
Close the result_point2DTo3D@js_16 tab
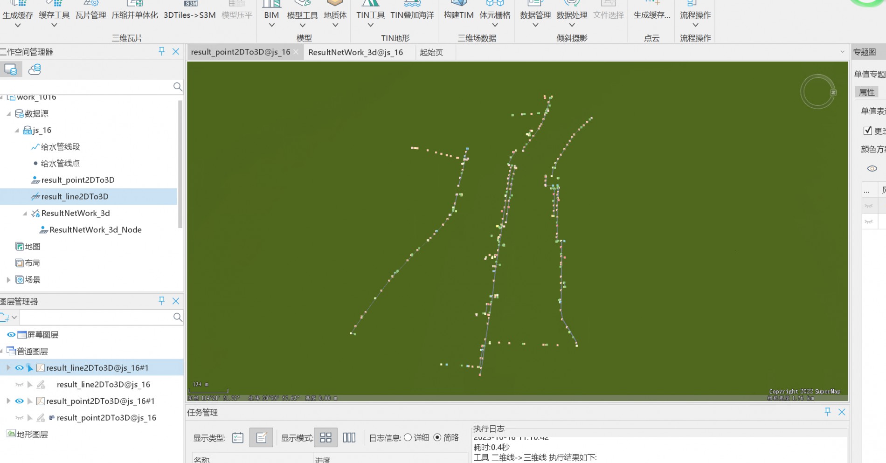pos(296,52)
